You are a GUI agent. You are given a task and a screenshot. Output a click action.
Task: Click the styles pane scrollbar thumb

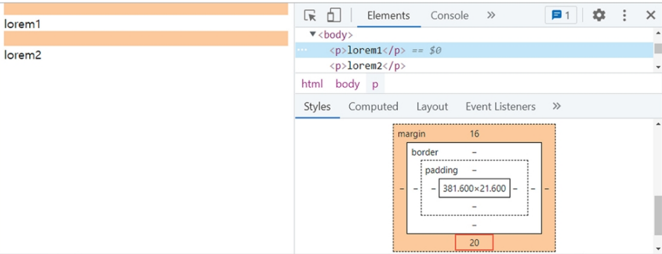tap(657, 215)
